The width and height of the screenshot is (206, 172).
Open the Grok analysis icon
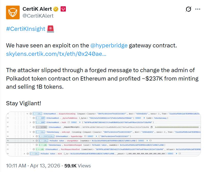(x=188, y=9)
